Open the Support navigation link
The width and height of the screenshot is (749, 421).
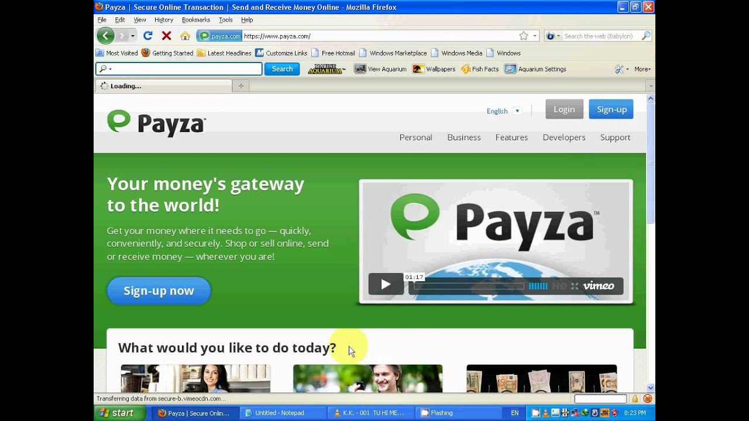[616, 137]
